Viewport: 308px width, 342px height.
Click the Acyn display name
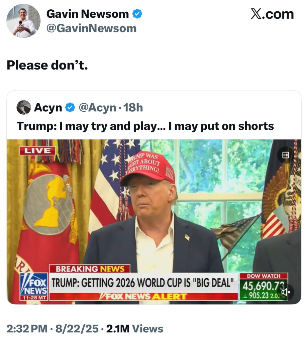point(48,108)
